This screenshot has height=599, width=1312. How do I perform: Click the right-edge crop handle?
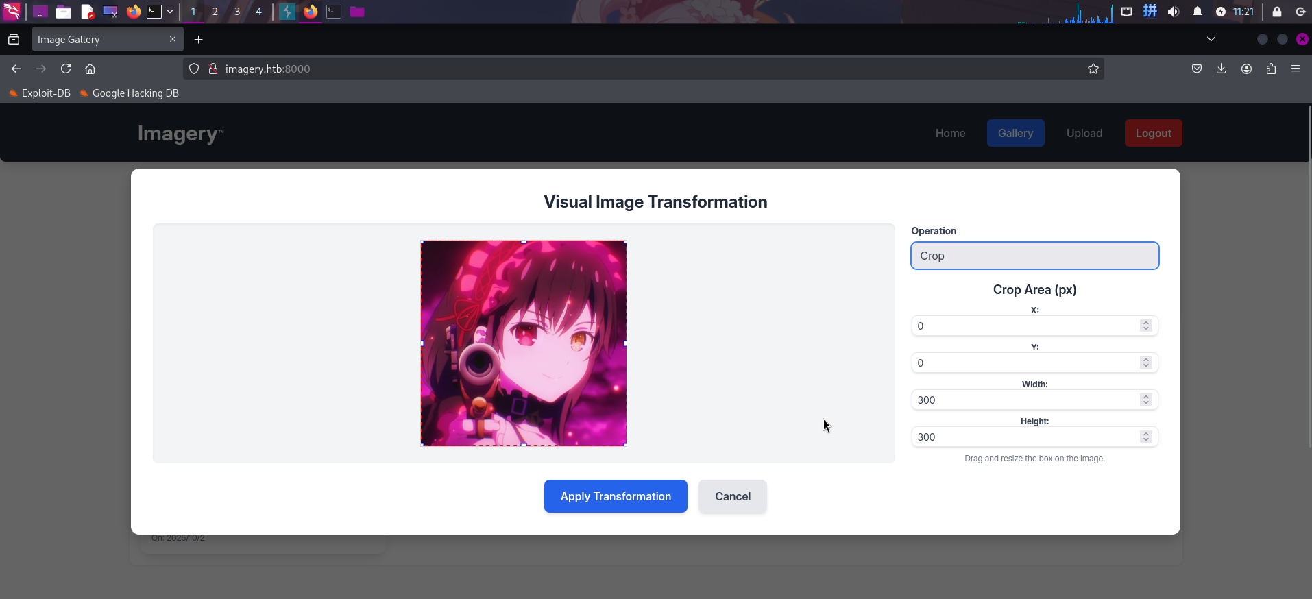[x=626, y=343]
